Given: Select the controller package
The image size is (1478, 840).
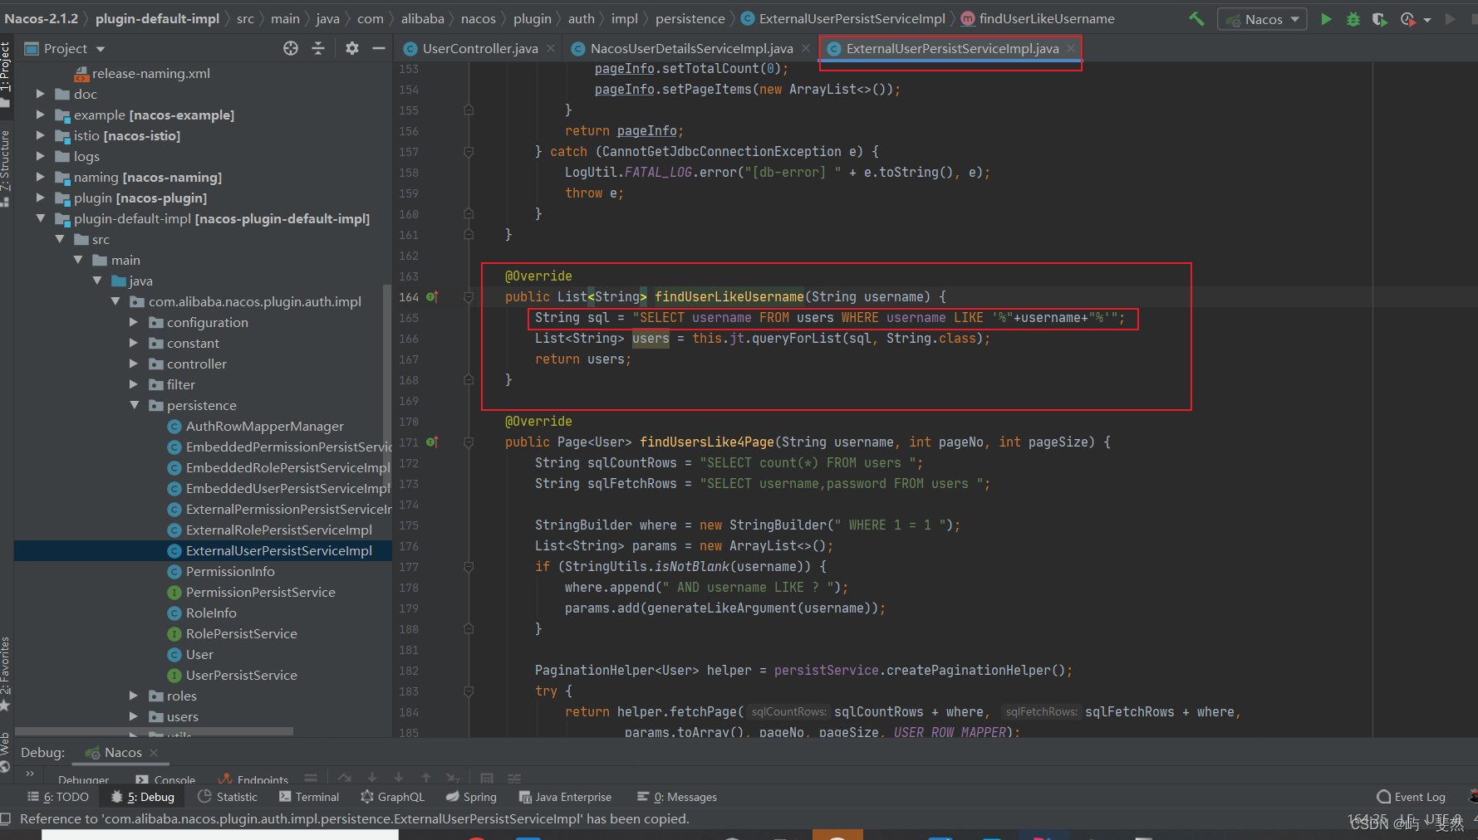Looking at the screenshot, I should 196,364.
